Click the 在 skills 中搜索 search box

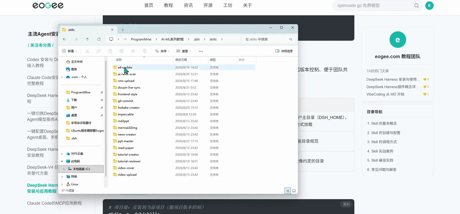pyautogui.click(x=268, y=39)
